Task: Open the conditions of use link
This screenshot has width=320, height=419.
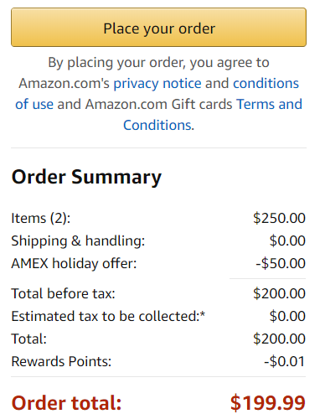Action: point(266,83)
